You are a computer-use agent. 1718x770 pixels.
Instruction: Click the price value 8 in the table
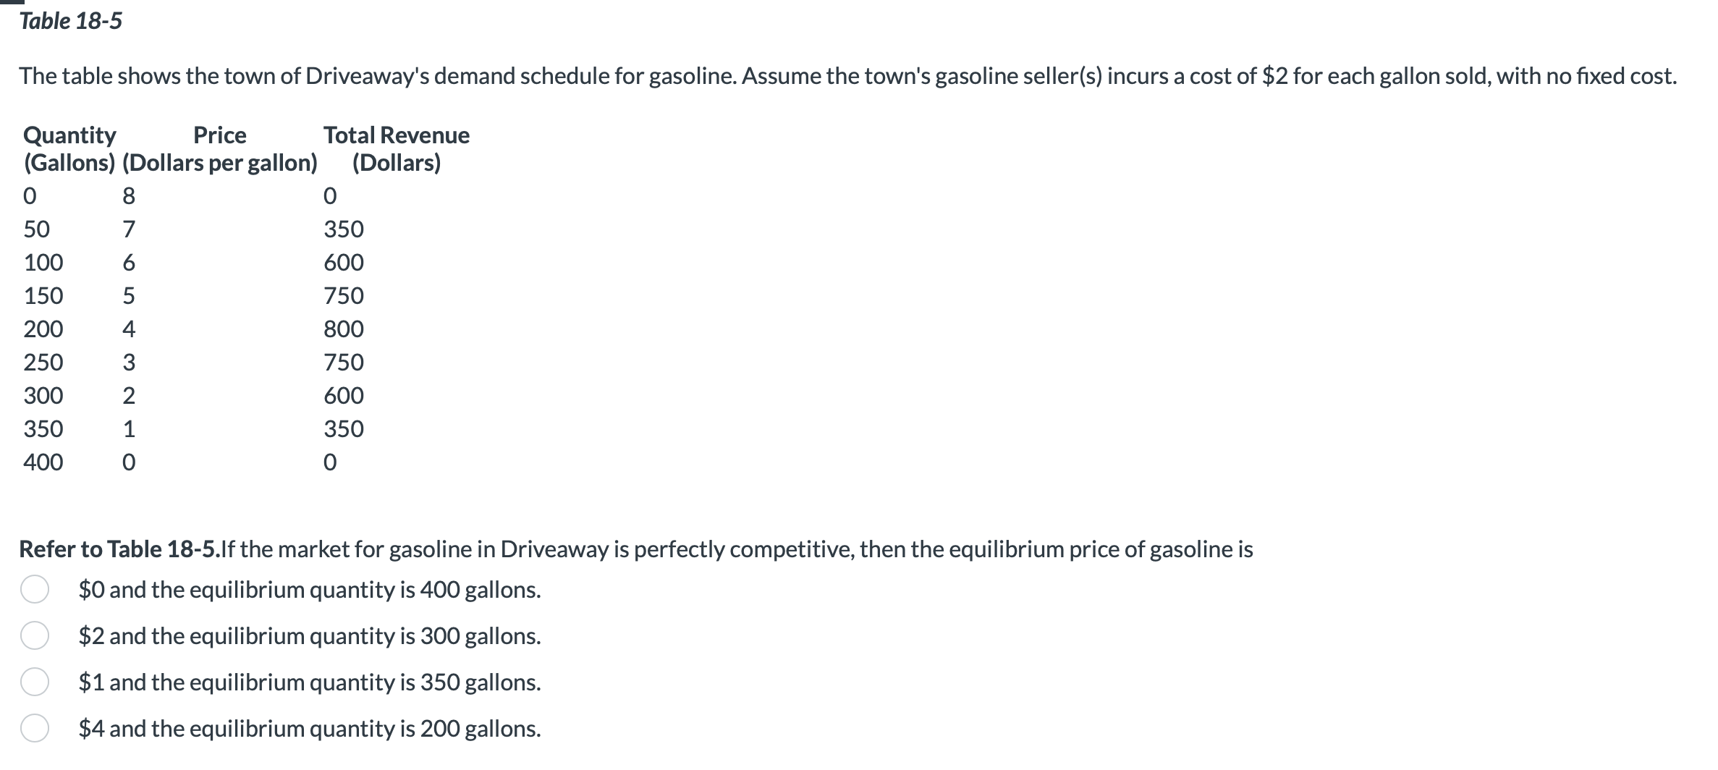tap(129, 195)
